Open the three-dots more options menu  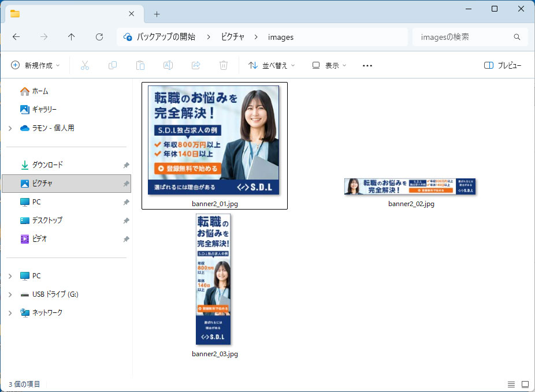(x=367, y=65)
